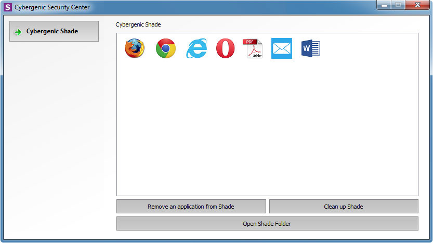433x243 pixels.
Task: Click the Cybergenic Shade heading label
Action: (138, 24)
